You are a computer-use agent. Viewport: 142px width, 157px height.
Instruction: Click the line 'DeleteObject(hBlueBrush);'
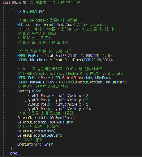click(x=40, y=135)
